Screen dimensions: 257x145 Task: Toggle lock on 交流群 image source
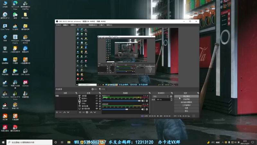(x=100, y=101)
